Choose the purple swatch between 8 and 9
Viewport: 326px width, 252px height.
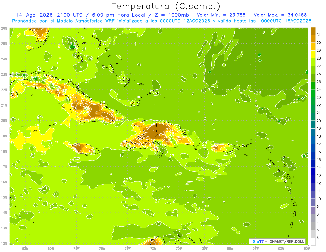point(313,210)
